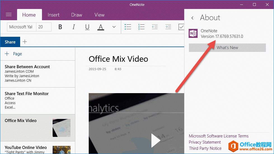Click the Version 17.6769.57631.0 text

pos(222,36)
